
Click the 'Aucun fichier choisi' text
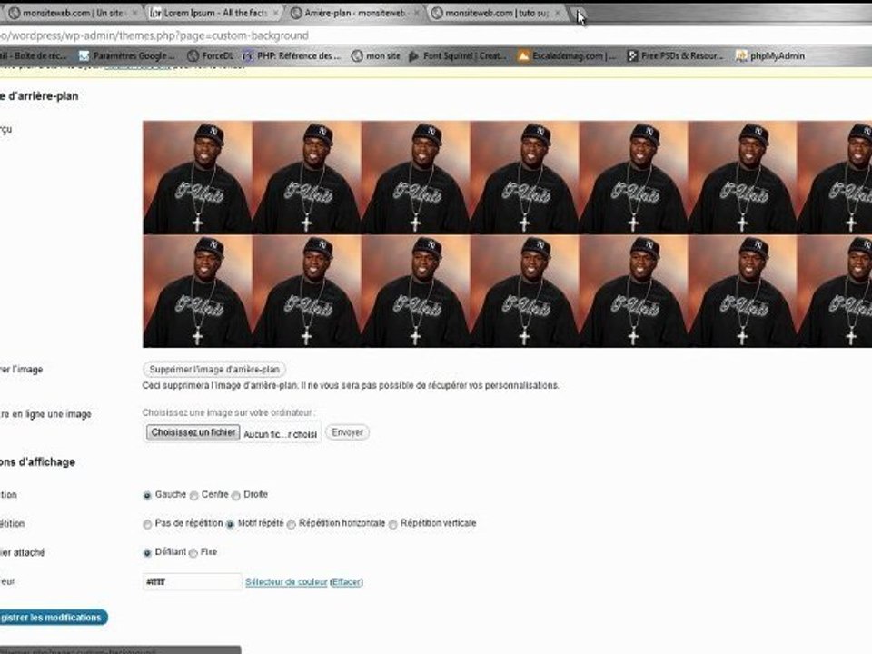tap(281, 434)
